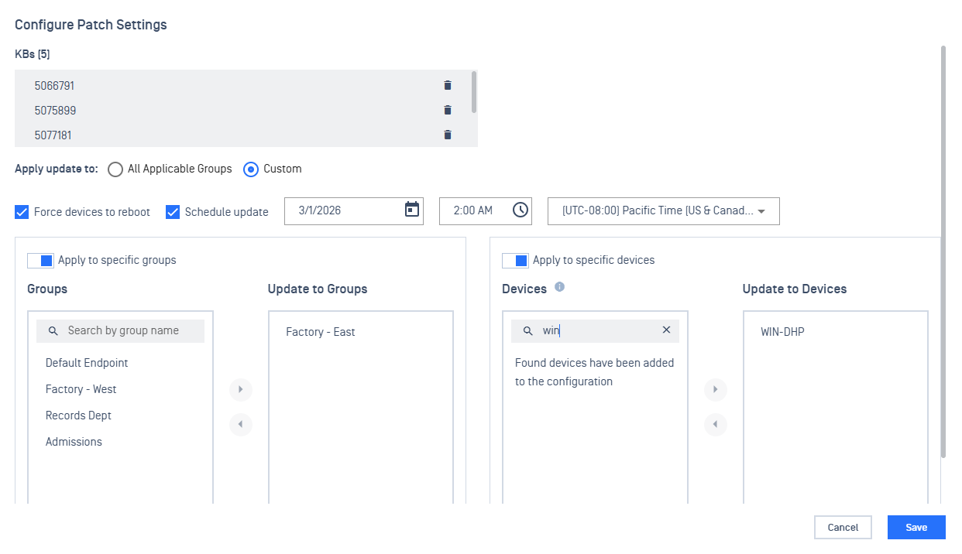Open the calendar date picker icon
This screenshot has width=962, height=554.
(x=412, y=210)
